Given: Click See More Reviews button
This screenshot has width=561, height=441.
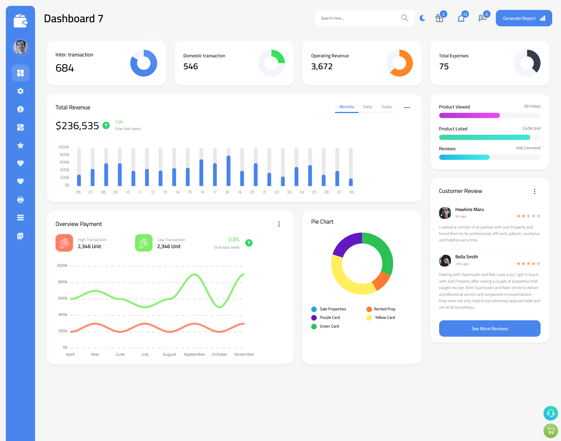Looking at the screenshot, I should 489,328.
